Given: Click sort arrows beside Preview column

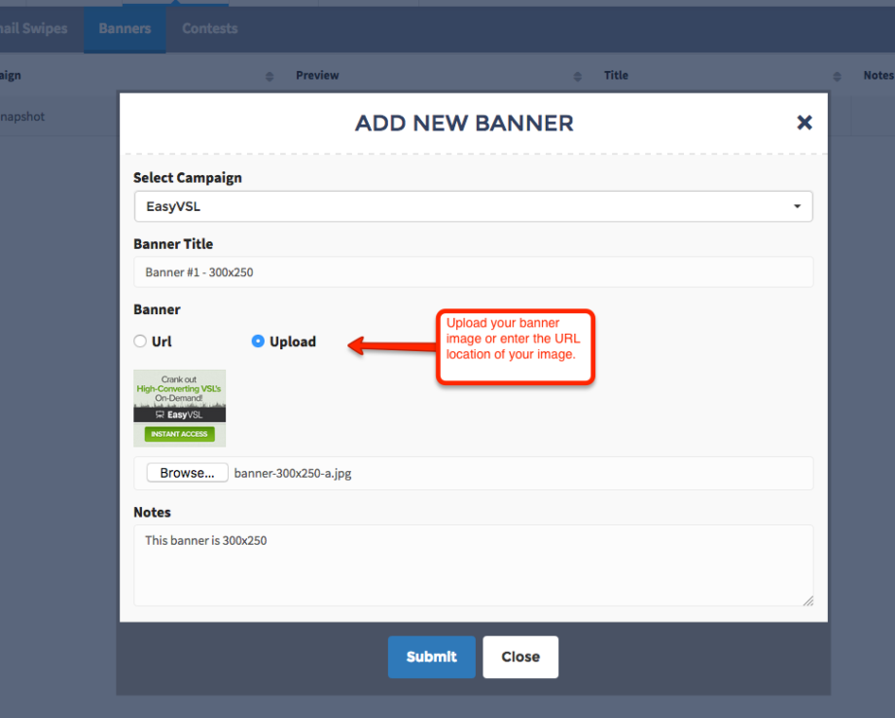Looking at the screenshot, I should point(577,76).
